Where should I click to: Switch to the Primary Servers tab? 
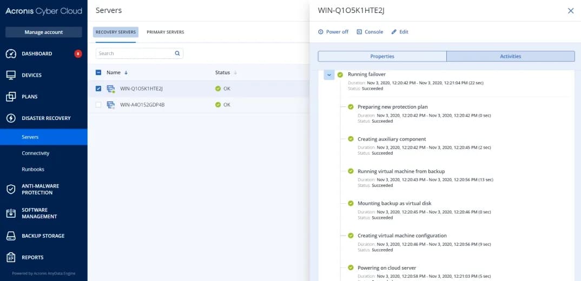click(165, 32)
